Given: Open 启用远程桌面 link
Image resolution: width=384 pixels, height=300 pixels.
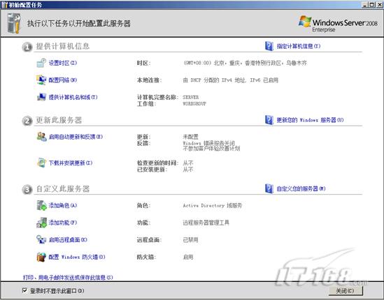Looking at the screenshot, I should [68, 240].
